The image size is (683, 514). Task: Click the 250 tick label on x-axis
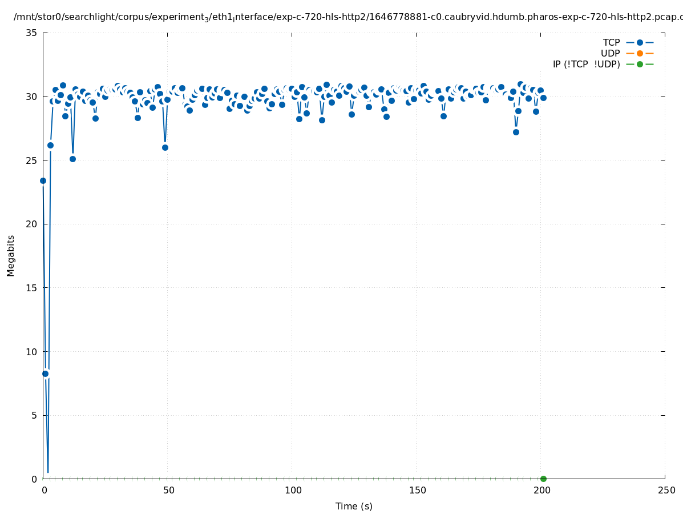pyautogui.click(x=666, y=491)
